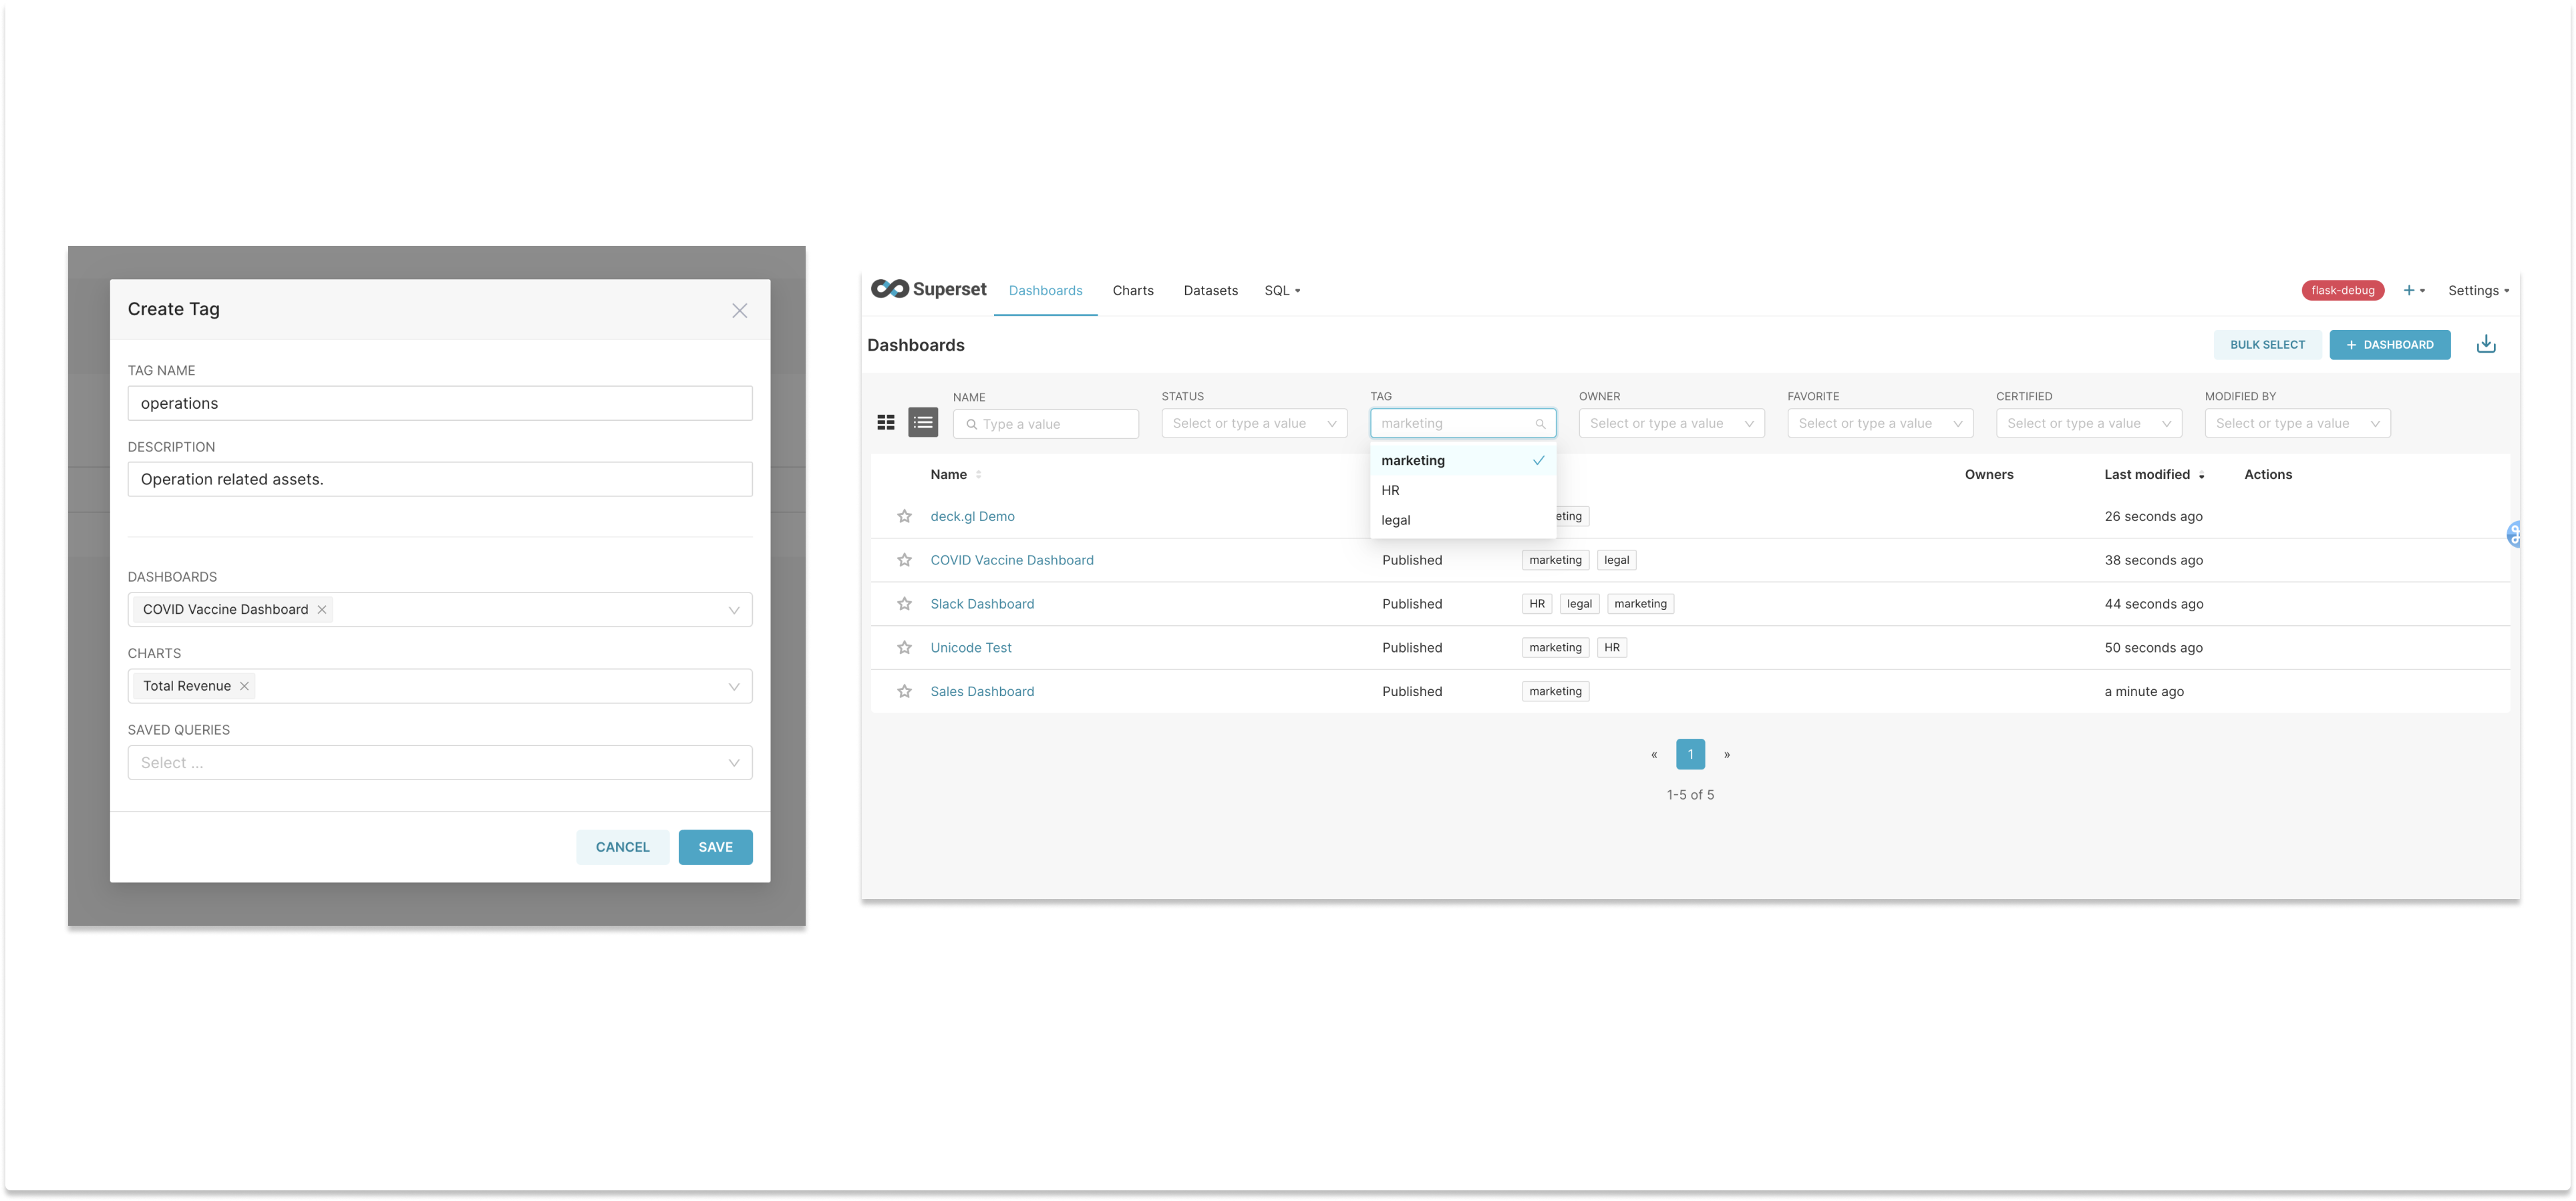The width and height of the screenshot is (2576, 1201).
Task: Expand the Saved Queries select dropdown
Action: click(440, 763)
